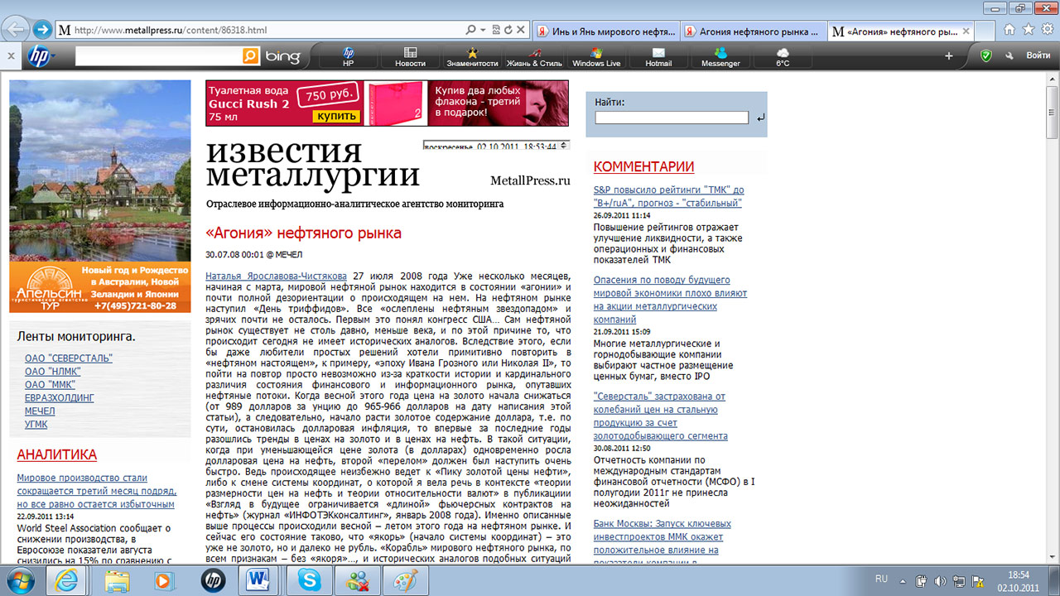
Task: Open the browser Home icon
Action: [1011, 30]
